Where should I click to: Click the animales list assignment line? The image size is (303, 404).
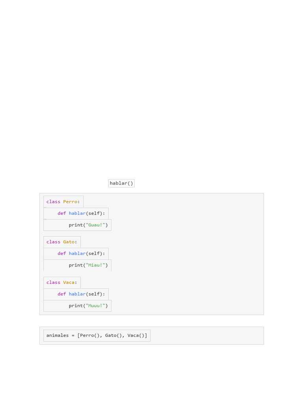click(x=97, y=335)
